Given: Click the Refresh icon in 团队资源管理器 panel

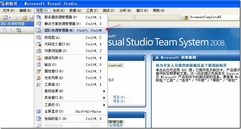Looking at the screenshot, I should (x=4, y=30).
